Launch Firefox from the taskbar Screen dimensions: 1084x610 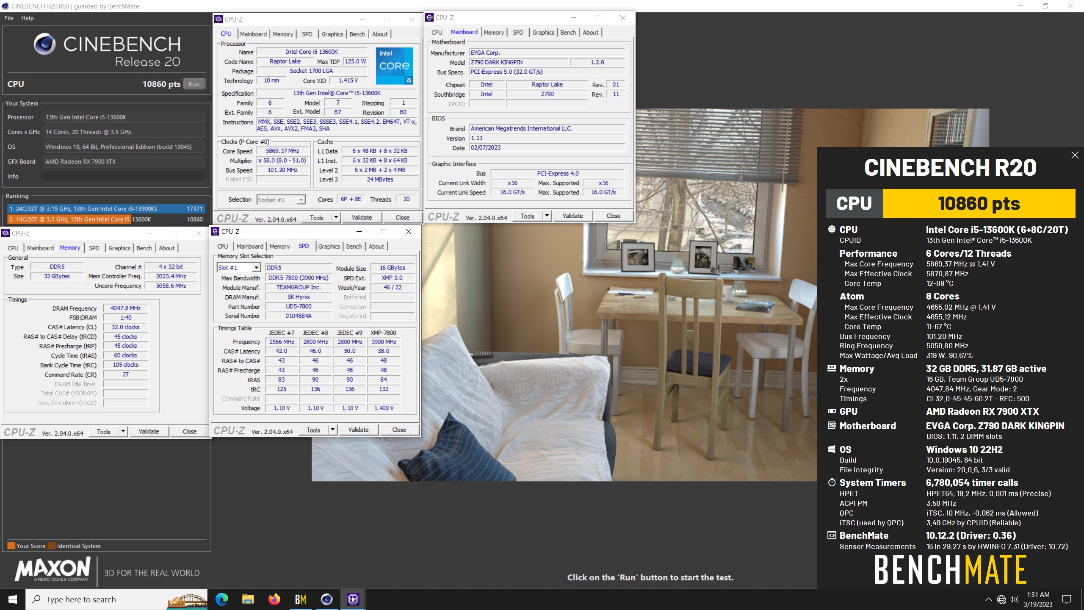[x=274, y=599]
